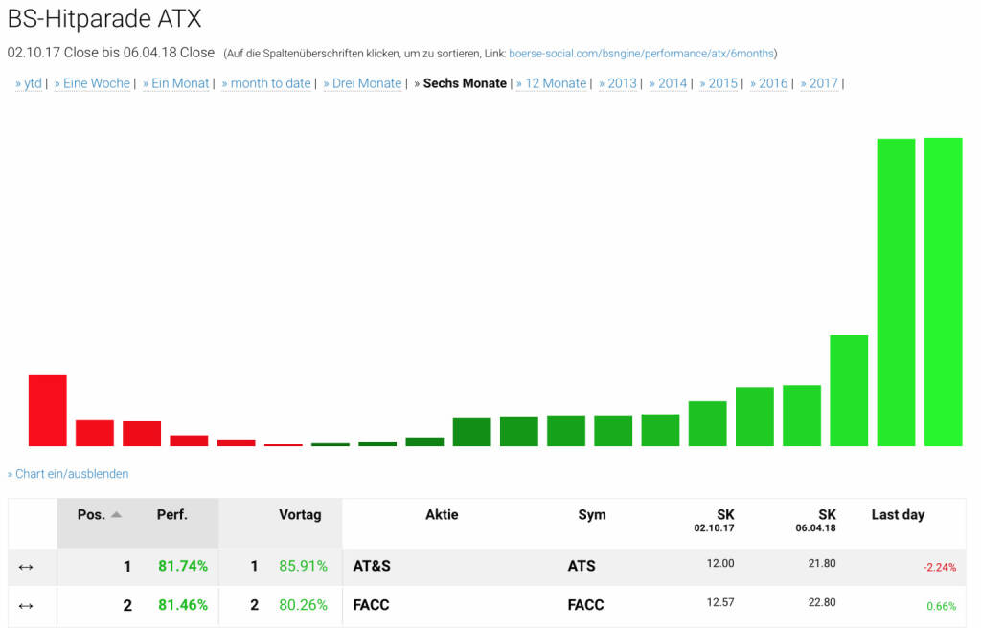
Task: Click the tallest bright green bar on far right
Action: 943,291
